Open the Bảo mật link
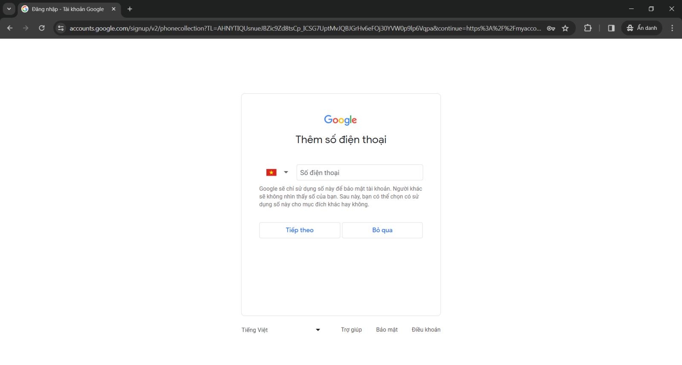 (x=387, y=330)
